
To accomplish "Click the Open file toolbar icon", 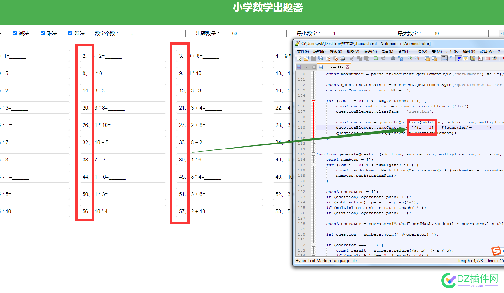I will tap(306, 58).
